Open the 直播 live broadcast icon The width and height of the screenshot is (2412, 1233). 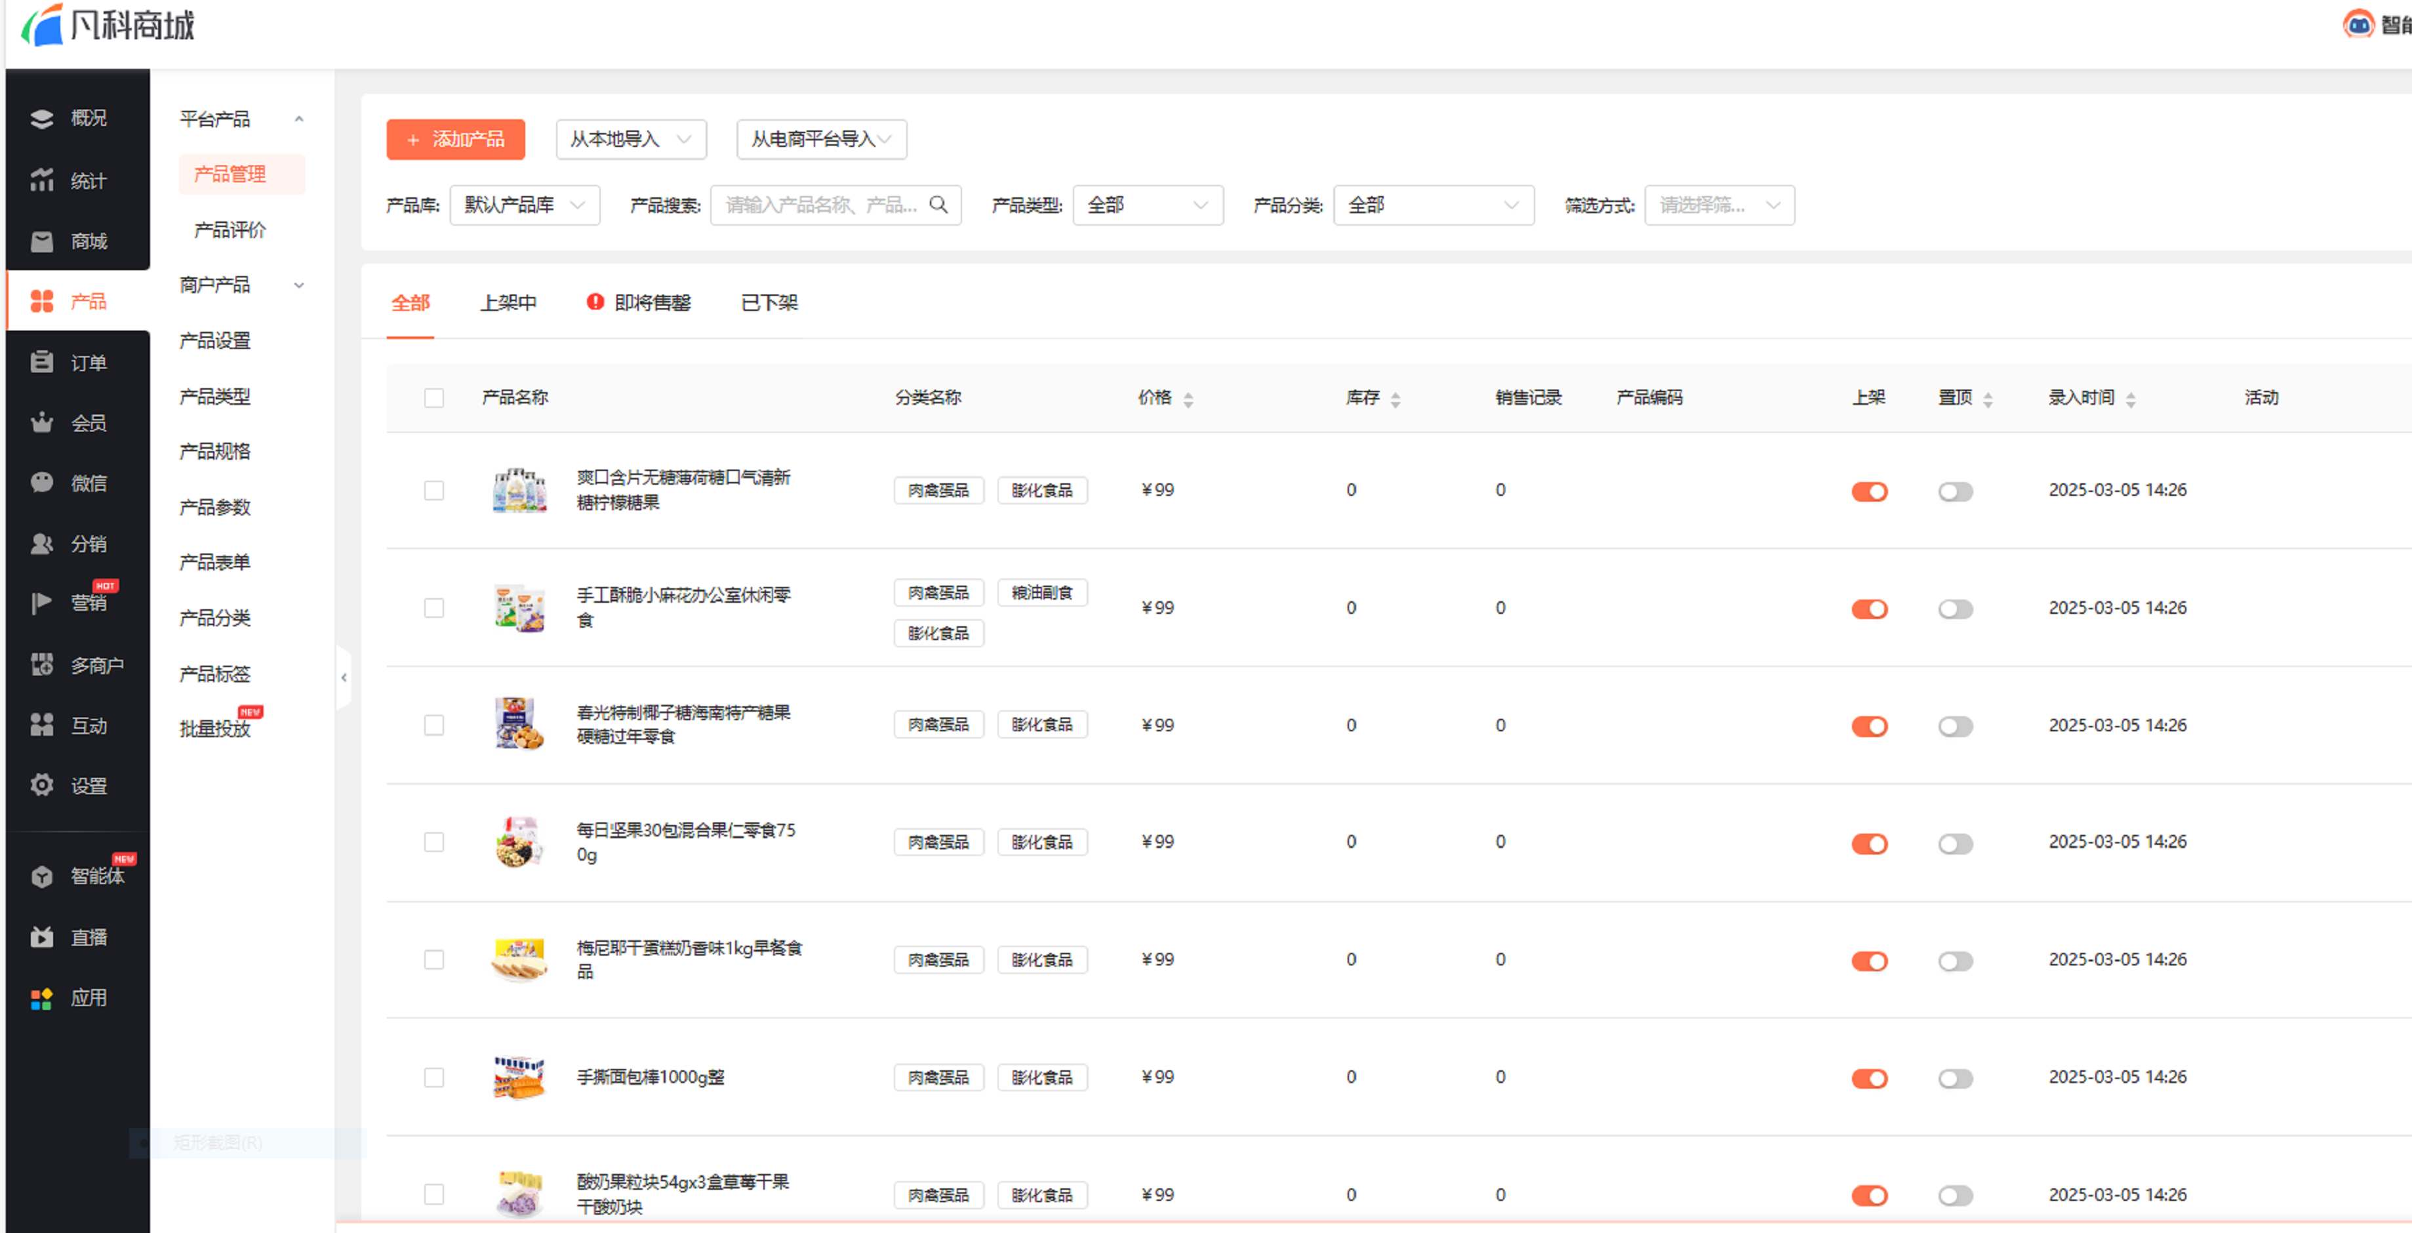[41, 936]
